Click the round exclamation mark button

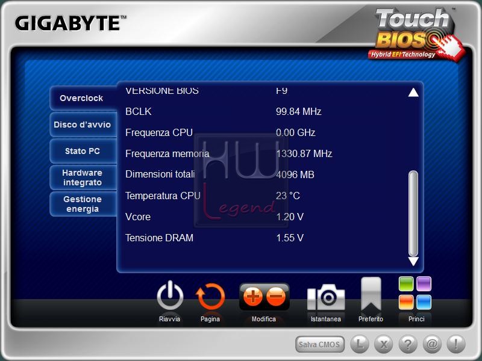[x=456, y=344]
